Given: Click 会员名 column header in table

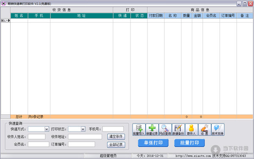Looking at the screenshot, I should point(211,16).
